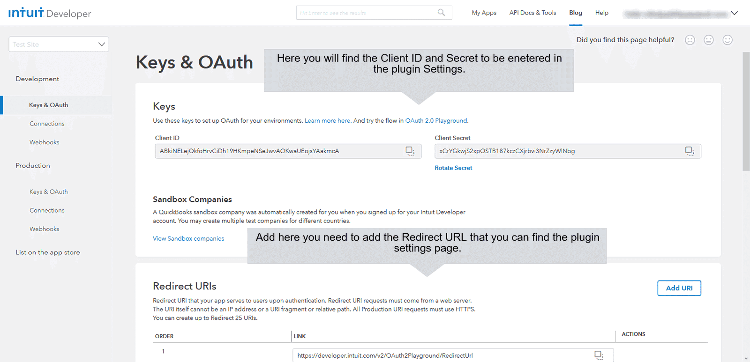Click the Development section heading
750x362 pixels.
[37, 79]
